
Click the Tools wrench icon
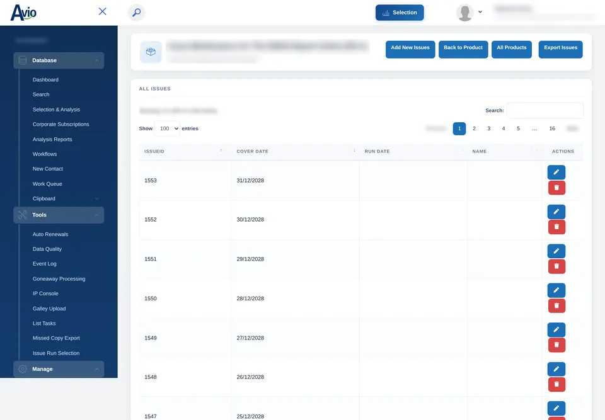tap(23, 215)
